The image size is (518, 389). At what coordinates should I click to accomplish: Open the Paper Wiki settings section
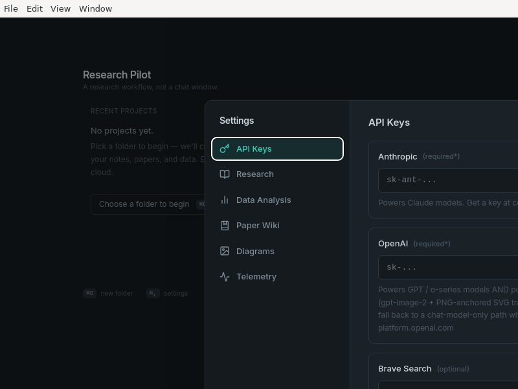[278, 226]
